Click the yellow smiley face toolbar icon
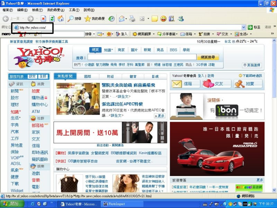This screenshot has height=208, width=277. click(x=163, y=19)
